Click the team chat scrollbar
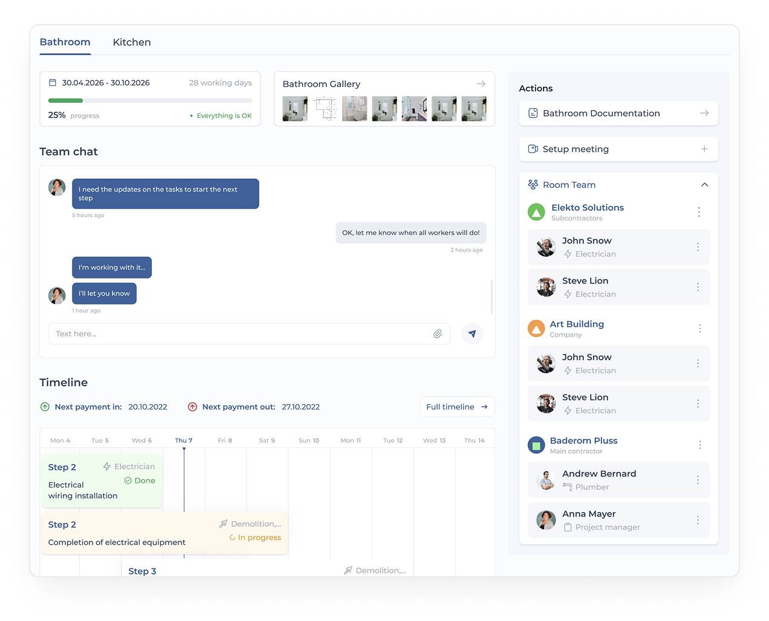The height and width of the screenshot is (621, 769). 492,297
